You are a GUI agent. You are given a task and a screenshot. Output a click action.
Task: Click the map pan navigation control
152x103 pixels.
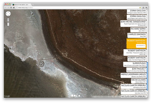click(8, 14)
